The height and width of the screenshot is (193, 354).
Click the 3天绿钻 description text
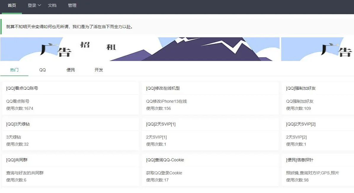pos(14,137)
